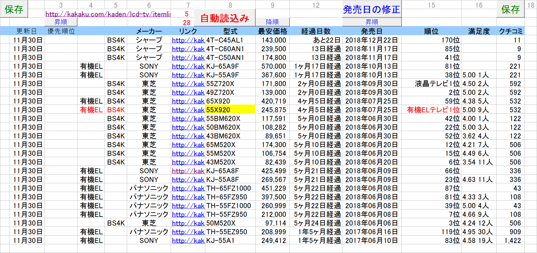The image size is (537, 253).
Task: Open the link for 50BM620X
Action: pyautogui.click(x=188, y=127)
